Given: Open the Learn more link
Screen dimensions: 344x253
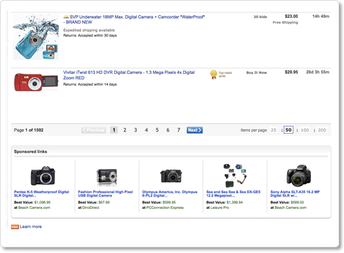Looking at the screenshot, I should tap(30, 227).
